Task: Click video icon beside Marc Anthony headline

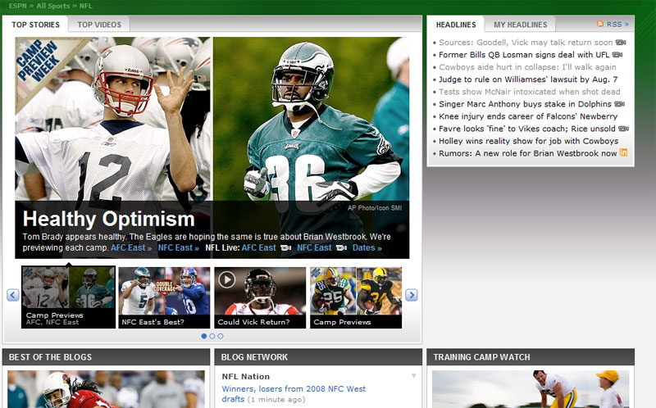Action: pos(620,104)
